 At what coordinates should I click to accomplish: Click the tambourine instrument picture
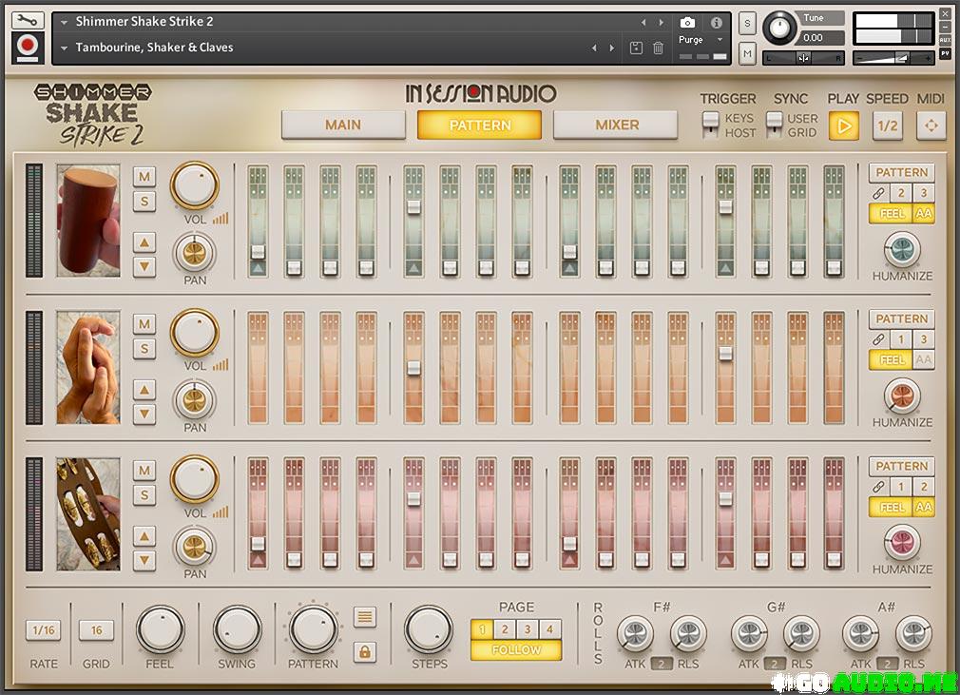point(88,514)
